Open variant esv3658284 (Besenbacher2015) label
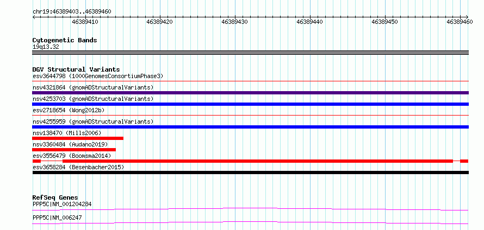The height and width of the screenshot is (230, 484). tap(78, 167)
